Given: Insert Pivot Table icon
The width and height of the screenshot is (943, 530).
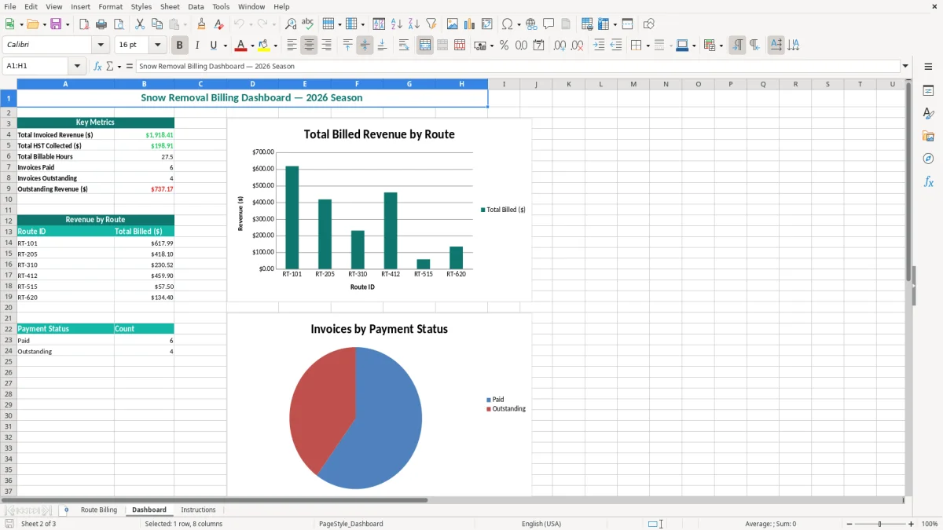Looking at the screenshot, I should coord(487,24).
